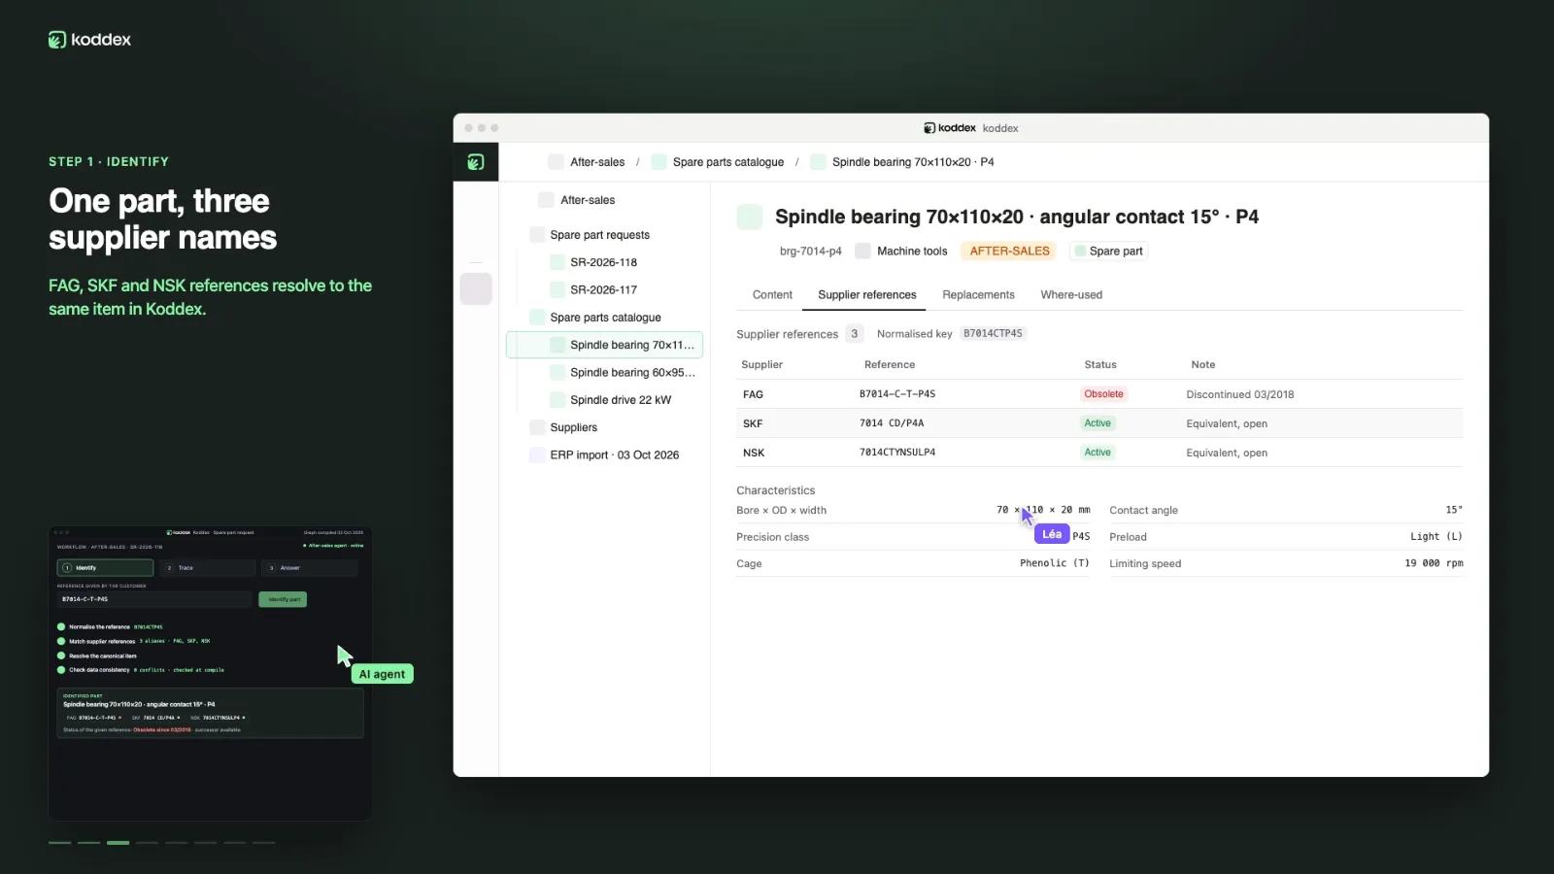1554x874 pixels.
Task: Click the icon beside the page title
Action: [x=750, y=217]
